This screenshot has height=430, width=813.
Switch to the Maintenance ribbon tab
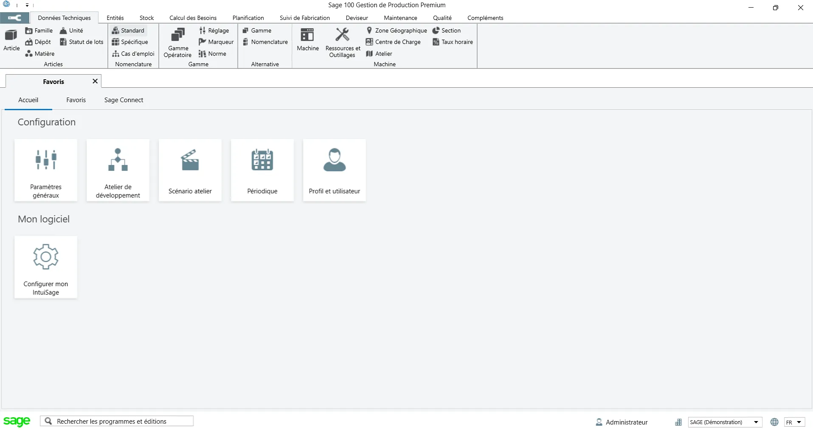point(400,18)
